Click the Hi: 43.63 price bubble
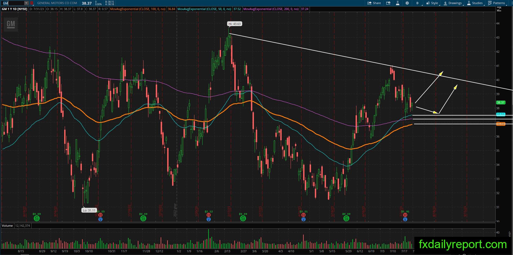Screen dimensions: 513x255 click(x=235, y=24)
